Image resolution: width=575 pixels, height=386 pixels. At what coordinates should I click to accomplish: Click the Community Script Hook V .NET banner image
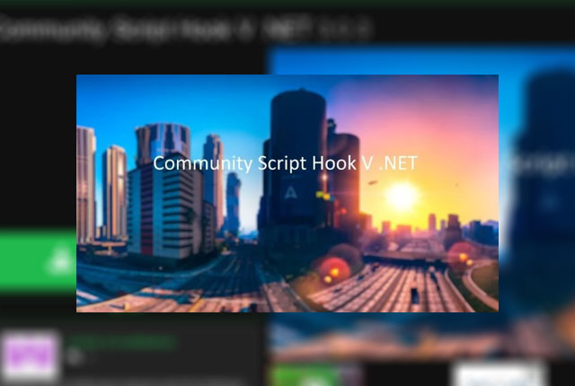287,193
